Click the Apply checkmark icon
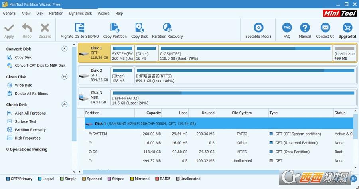This screenshot has height=189, width=359. click(9, 28)
